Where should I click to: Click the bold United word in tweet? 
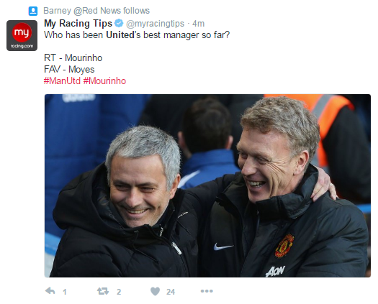[120, 35]
